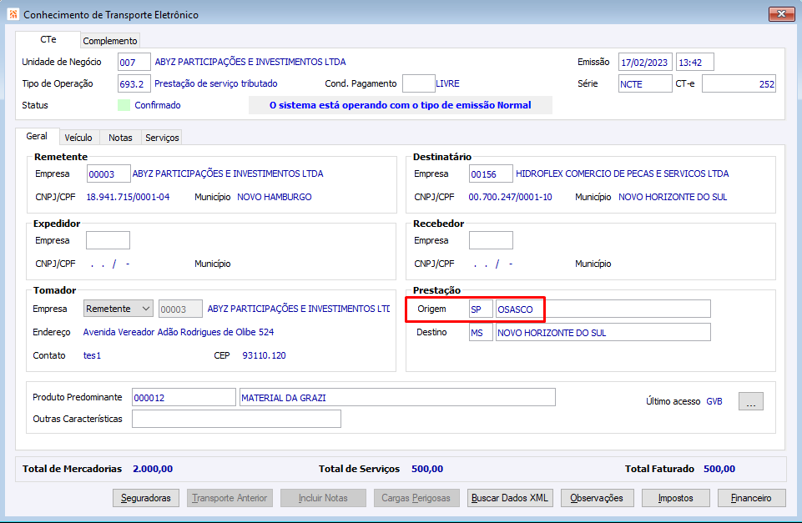Click the Último acesso GVB value

click(714, 401)
